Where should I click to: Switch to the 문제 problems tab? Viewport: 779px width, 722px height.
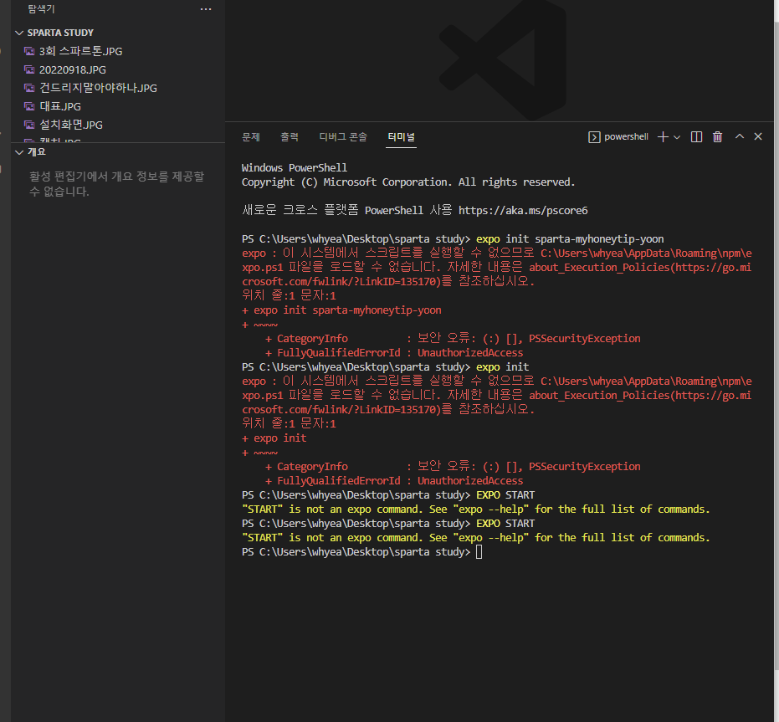251,136
